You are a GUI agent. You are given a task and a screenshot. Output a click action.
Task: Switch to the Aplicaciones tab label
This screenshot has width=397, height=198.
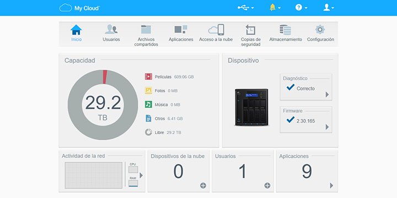coord(181,40)
